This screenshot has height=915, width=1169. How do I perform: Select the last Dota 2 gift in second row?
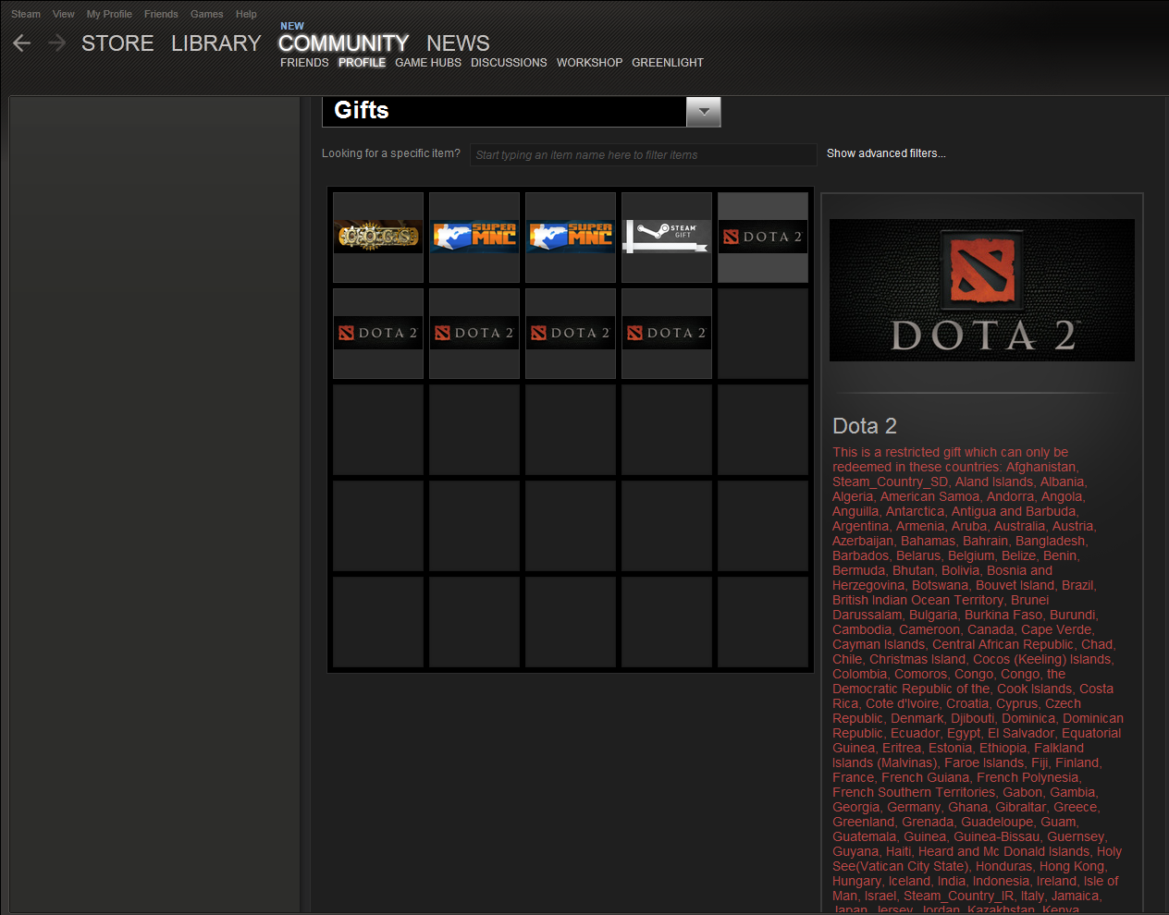tap(667, 334)
